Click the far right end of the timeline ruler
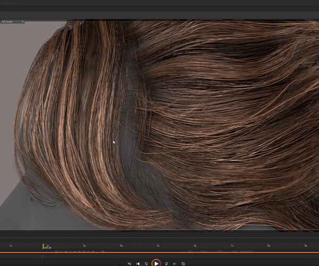This screenshot has height=266, width=319. click(x=314, y=246)
